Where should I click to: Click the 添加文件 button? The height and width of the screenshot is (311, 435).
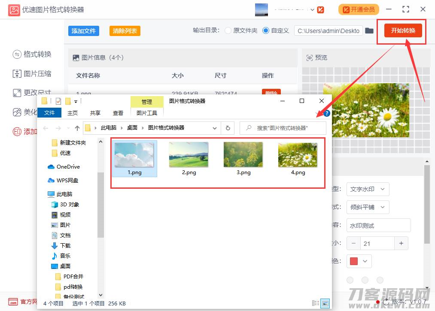coord(83,31)
